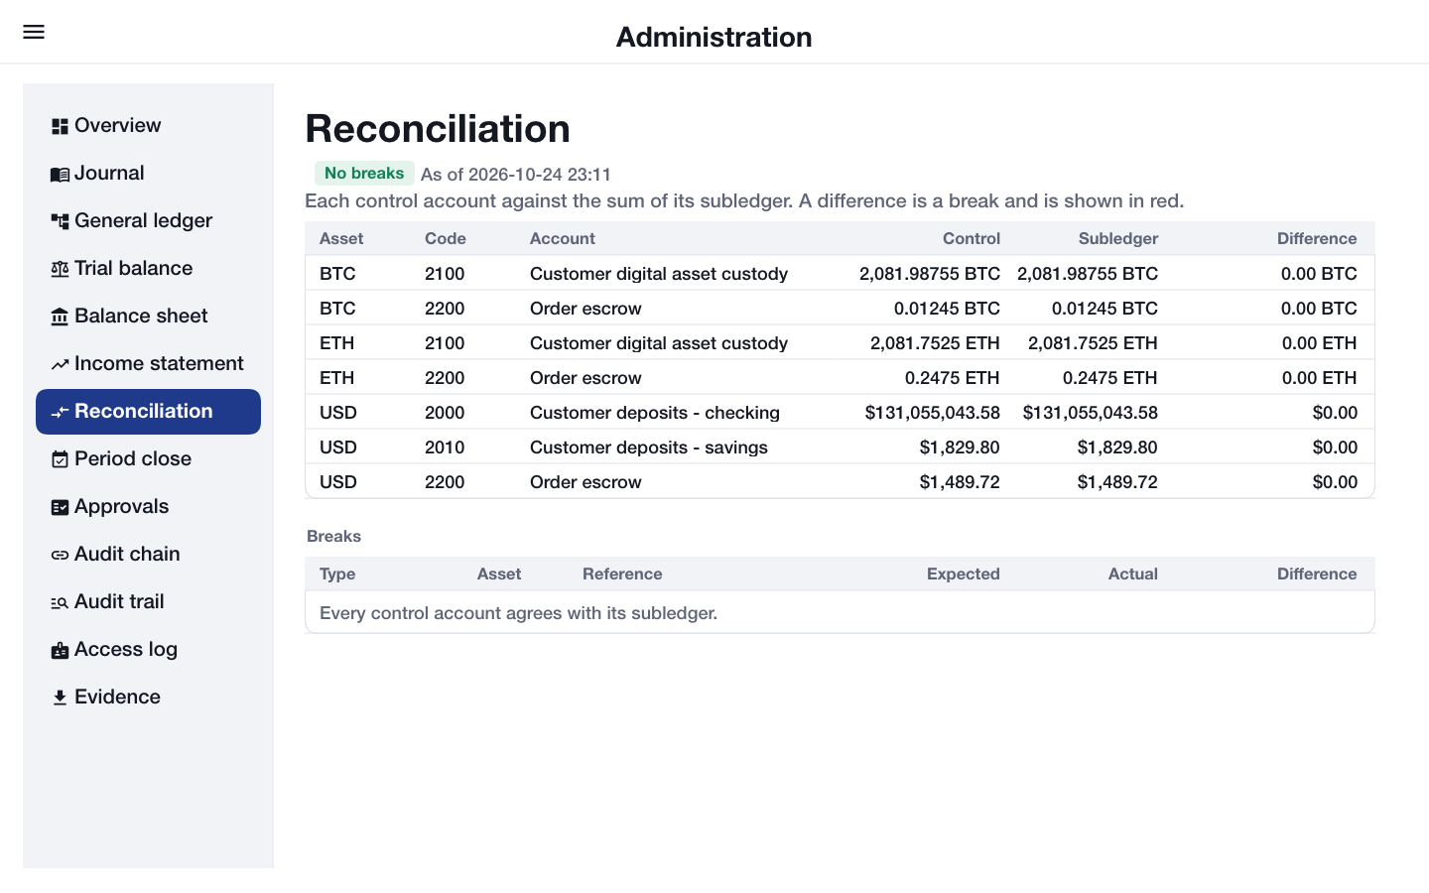The height and width of the screenshot is (893, 1429).
Task: Click the Period close calendar icon
Action: 60,459
